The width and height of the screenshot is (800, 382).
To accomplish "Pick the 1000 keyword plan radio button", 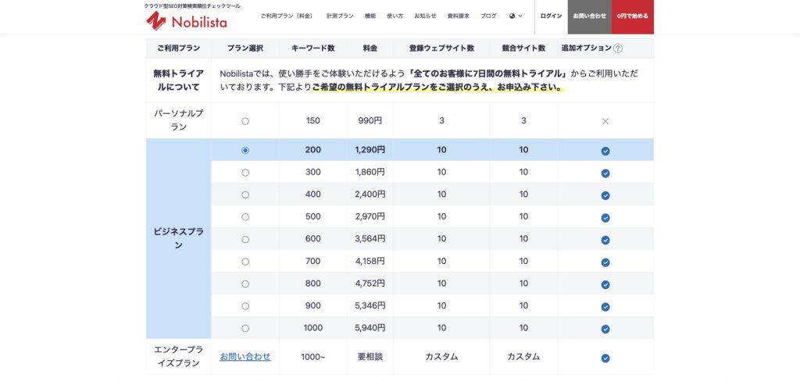I will (245, 328).
